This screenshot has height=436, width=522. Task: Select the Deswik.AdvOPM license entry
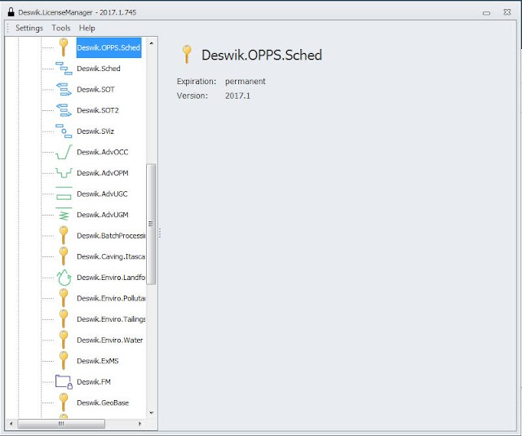tap(103, 173)
